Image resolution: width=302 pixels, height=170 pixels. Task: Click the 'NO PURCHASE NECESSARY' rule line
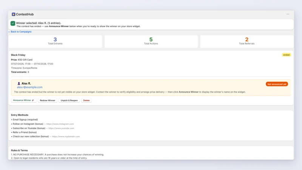click(57, 155)
